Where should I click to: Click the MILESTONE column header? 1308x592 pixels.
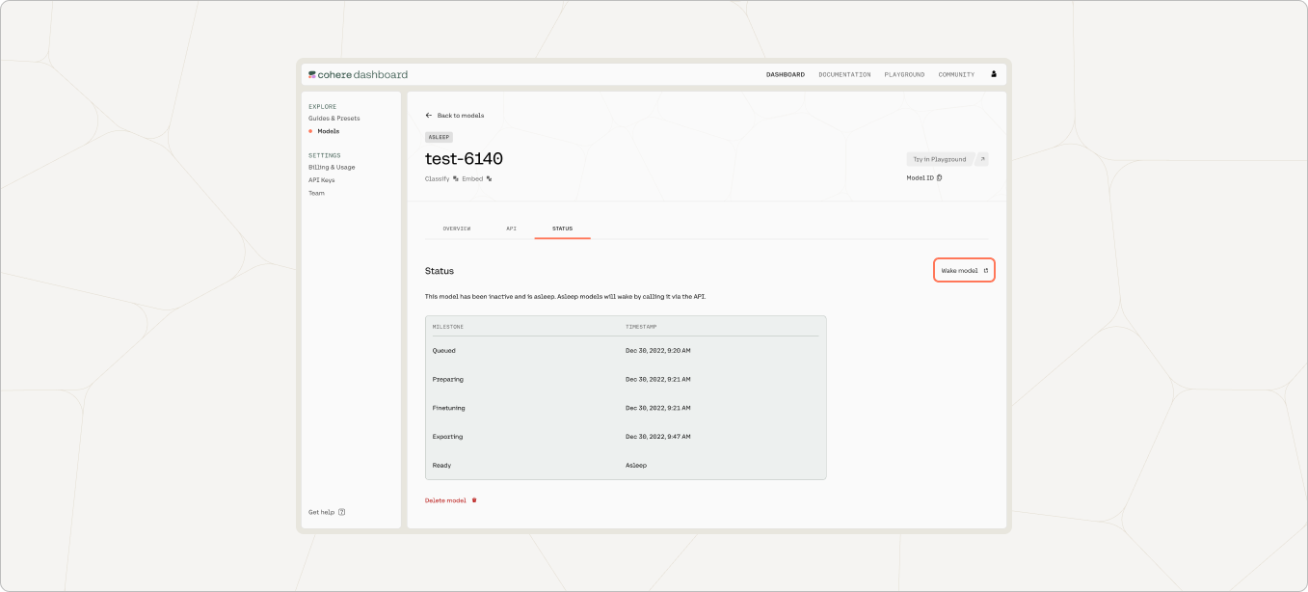(448, 327)
